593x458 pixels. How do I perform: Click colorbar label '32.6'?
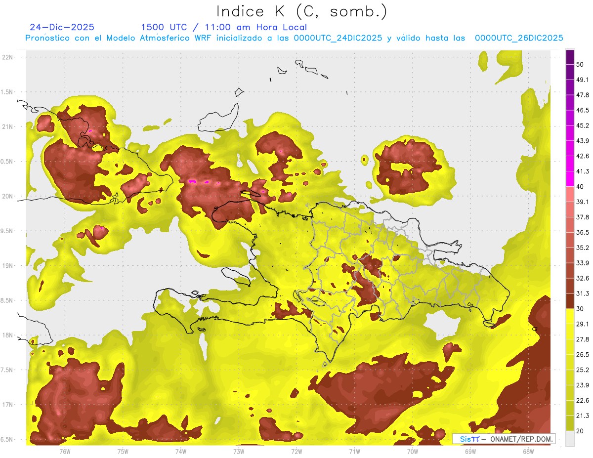pyautogui.click(x=583, y=278)
